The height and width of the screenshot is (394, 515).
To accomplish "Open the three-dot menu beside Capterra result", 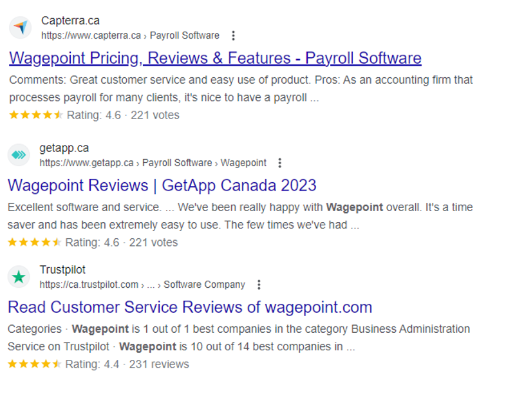I will click(233, 35).
